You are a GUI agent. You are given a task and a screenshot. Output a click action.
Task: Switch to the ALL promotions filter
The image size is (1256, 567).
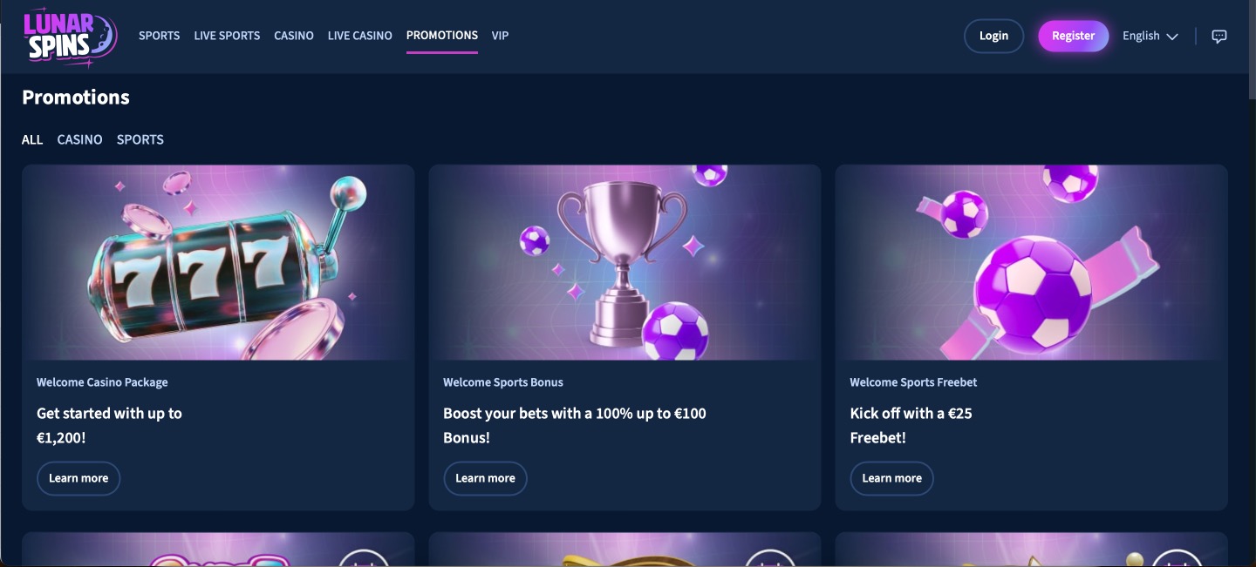(x=32, y=139)
